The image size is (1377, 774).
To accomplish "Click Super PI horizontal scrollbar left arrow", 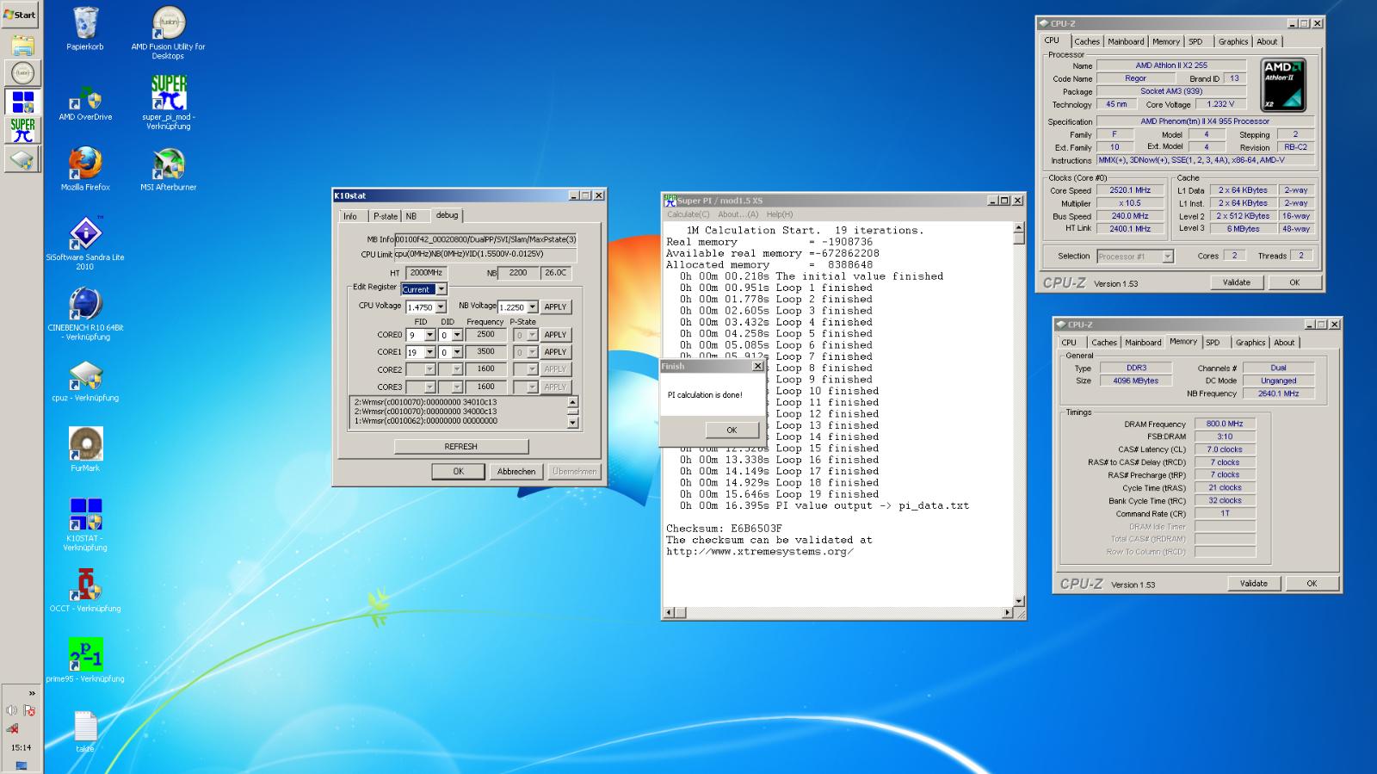I will pos(670,613).
